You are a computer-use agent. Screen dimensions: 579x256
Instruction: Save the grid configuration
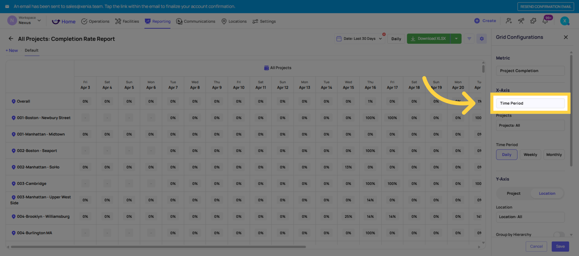tap(560, 246)
